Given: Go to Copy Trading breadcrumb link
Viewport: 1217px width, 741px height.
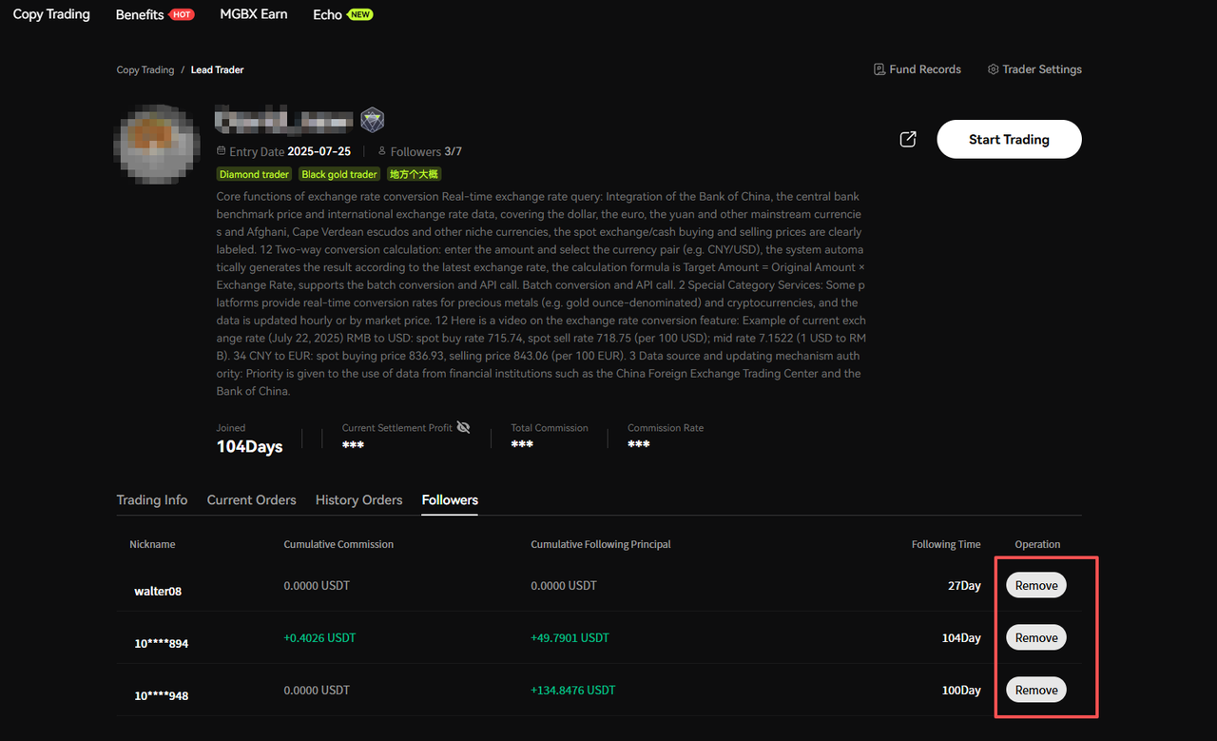Looking at the screenshot, I should [x=145, y=69].
